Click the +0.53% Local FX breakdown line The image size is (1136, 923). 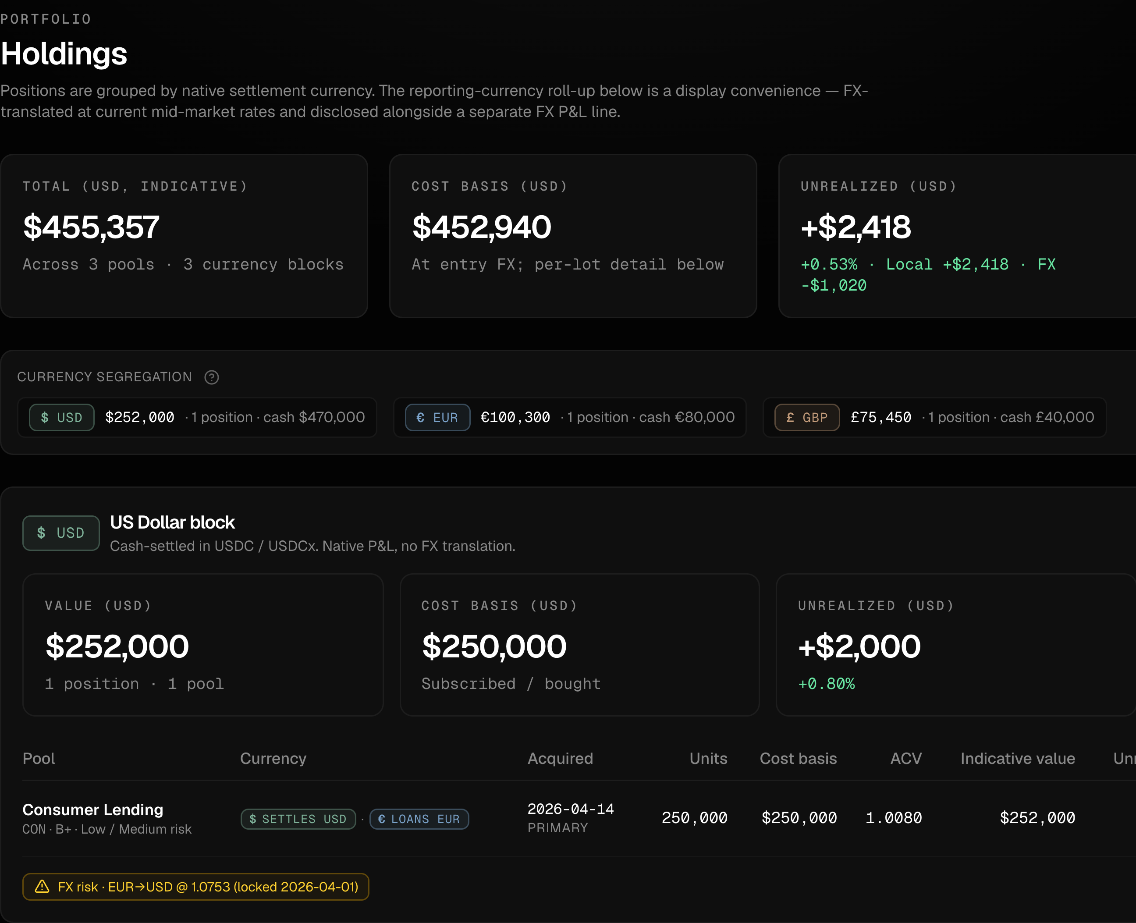[x=928, y=275]
